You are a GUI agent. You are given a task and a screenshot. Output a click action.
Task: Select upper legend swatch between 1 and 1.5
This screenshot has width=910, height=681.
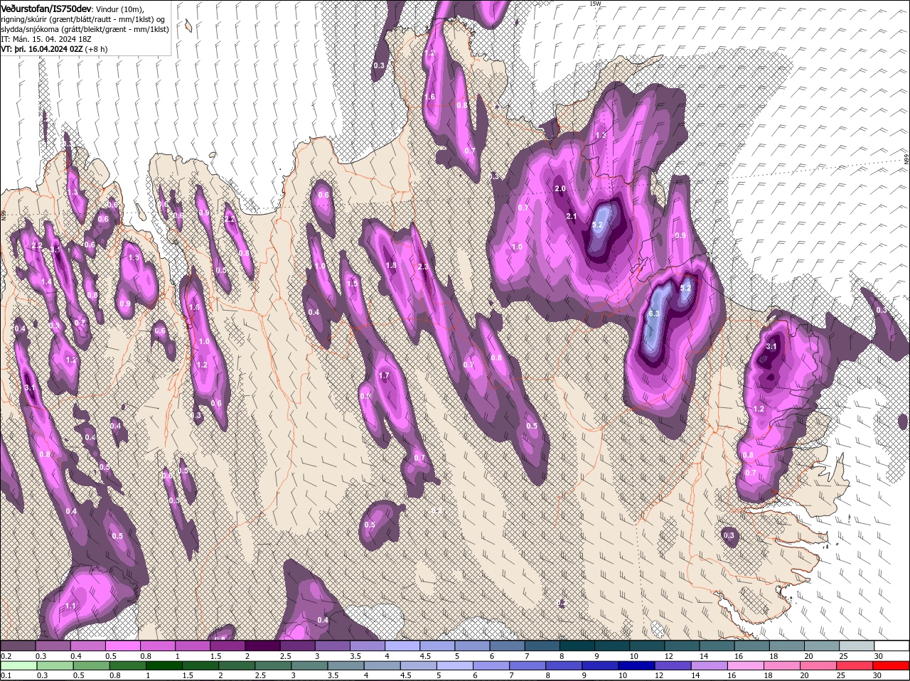click(x=192, y=645)
